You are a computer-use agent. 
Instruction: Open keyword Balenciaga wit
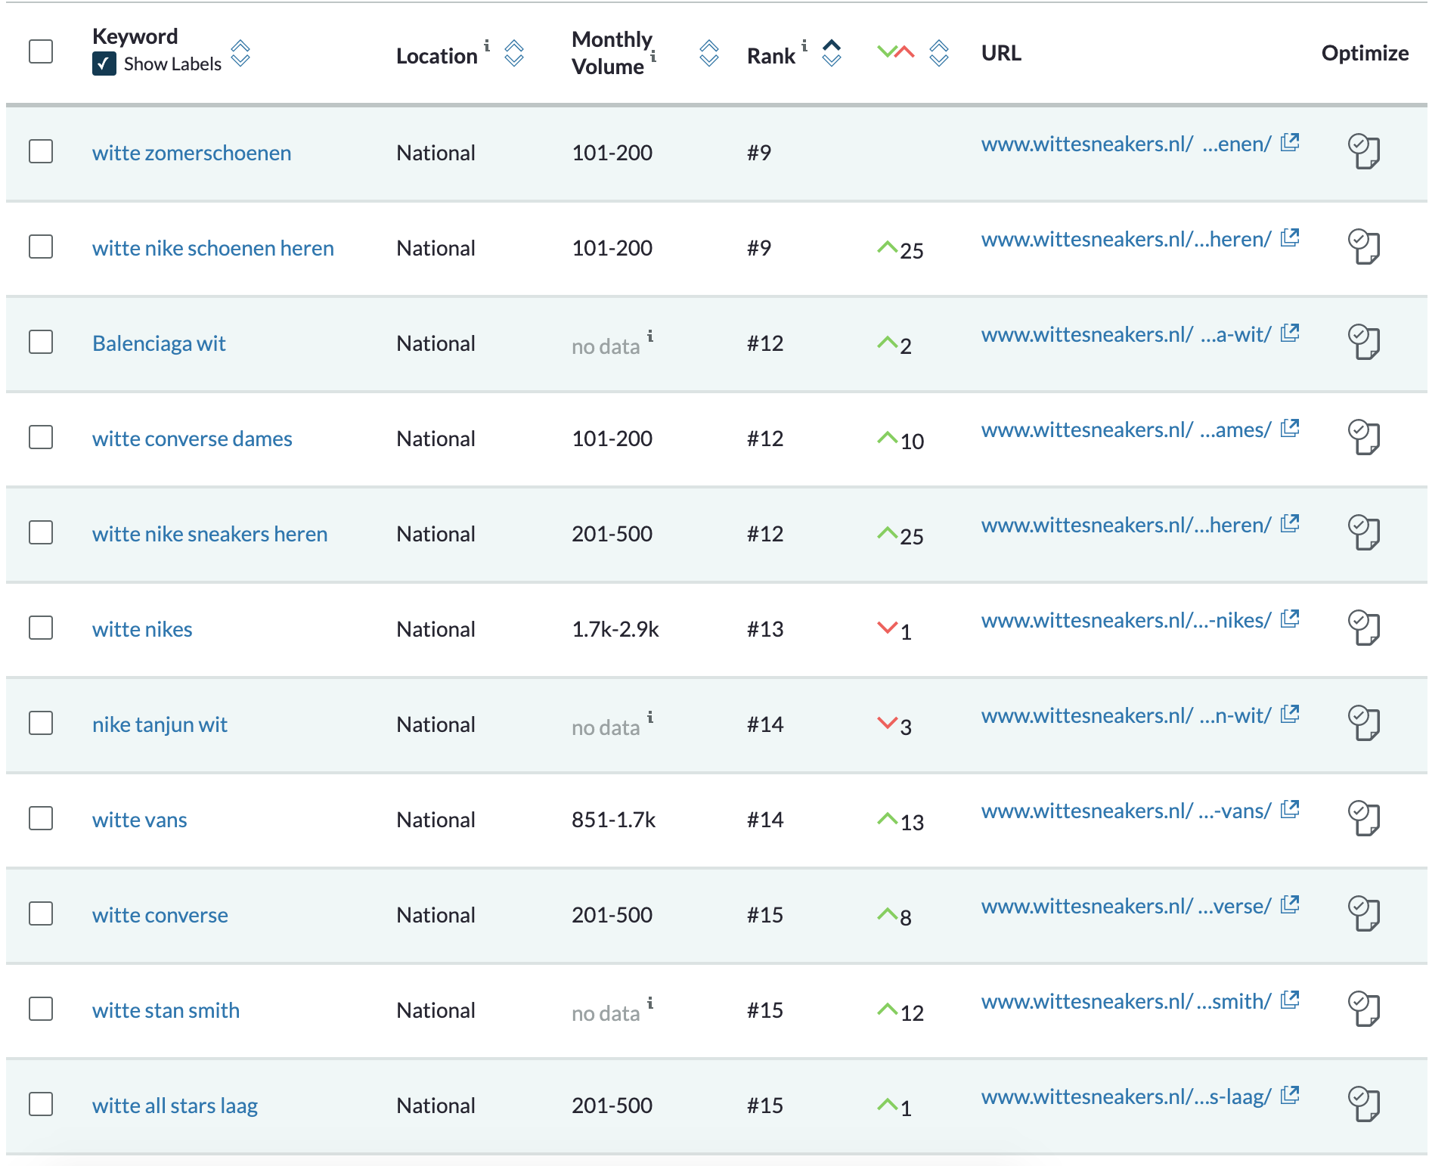[x=159, y=343]
